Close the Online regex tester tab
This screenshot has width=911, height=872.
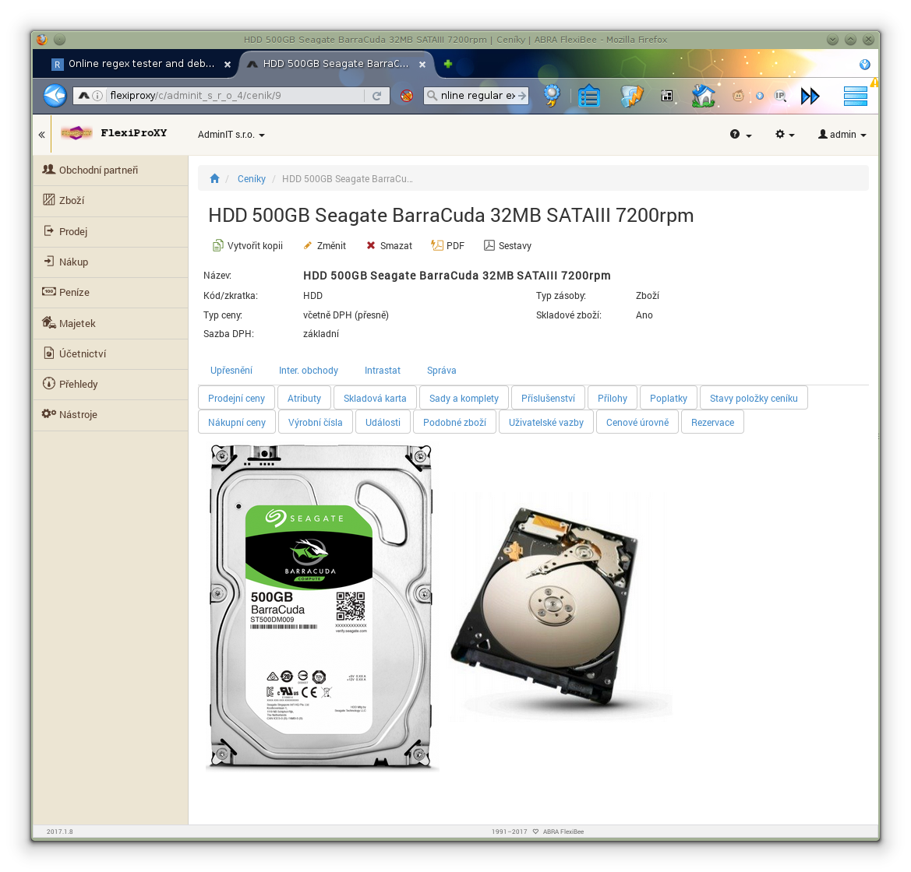tap(228, 65)
